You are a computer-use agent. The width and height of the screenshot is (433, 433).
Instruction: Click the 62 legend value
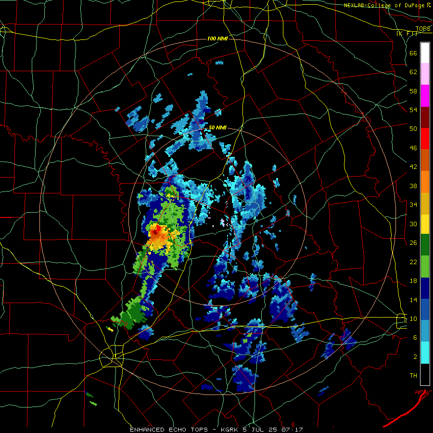click(413, 72)
